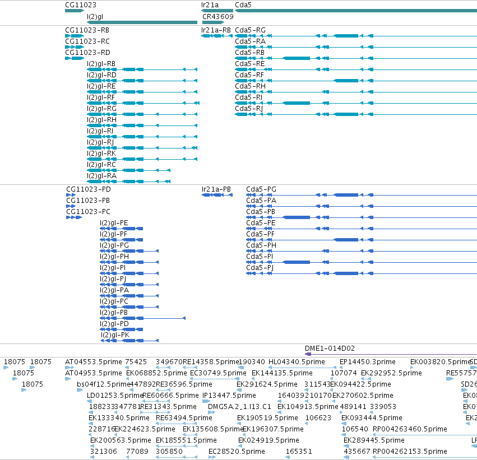
Task: Click transcript Cda5-RI
Action: pos(248,97)
